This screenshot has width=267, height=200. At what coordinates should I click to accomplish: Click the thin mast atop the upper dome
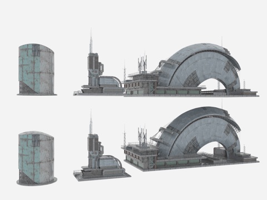221,41
